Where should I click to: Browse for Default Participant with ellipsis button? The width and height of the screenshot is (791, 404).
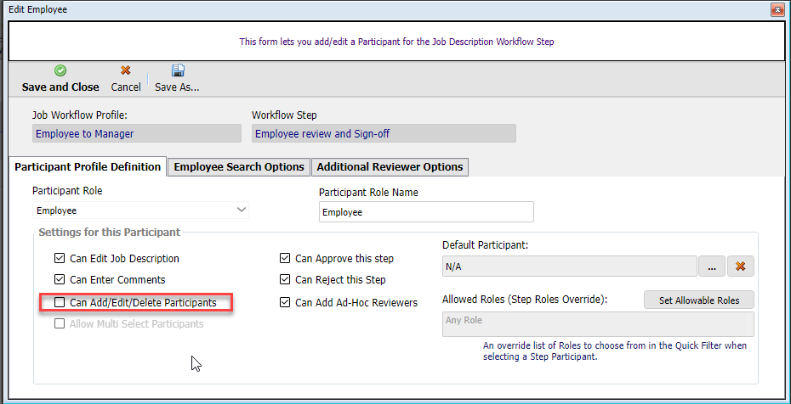[711, 267]
